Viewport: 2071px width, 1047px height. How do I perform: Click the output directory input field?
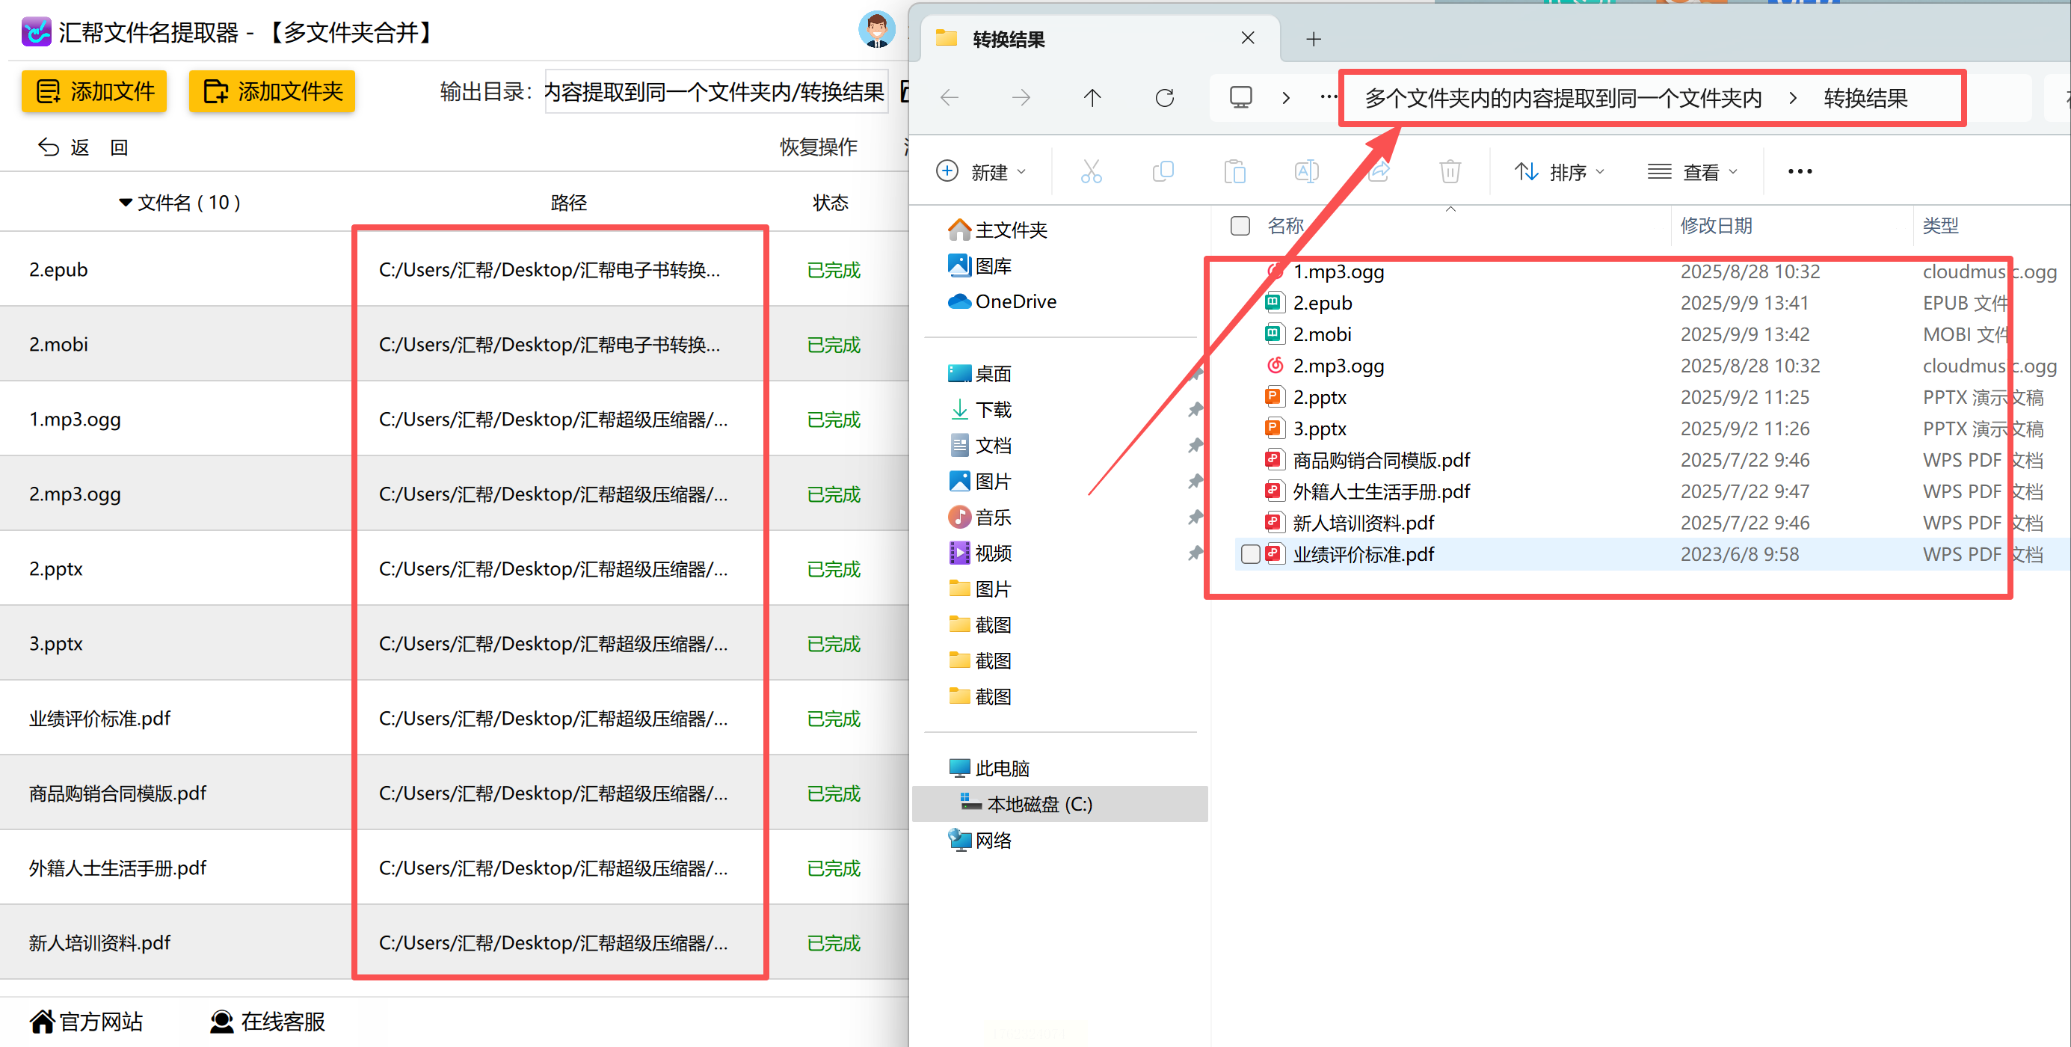point(715,93)
